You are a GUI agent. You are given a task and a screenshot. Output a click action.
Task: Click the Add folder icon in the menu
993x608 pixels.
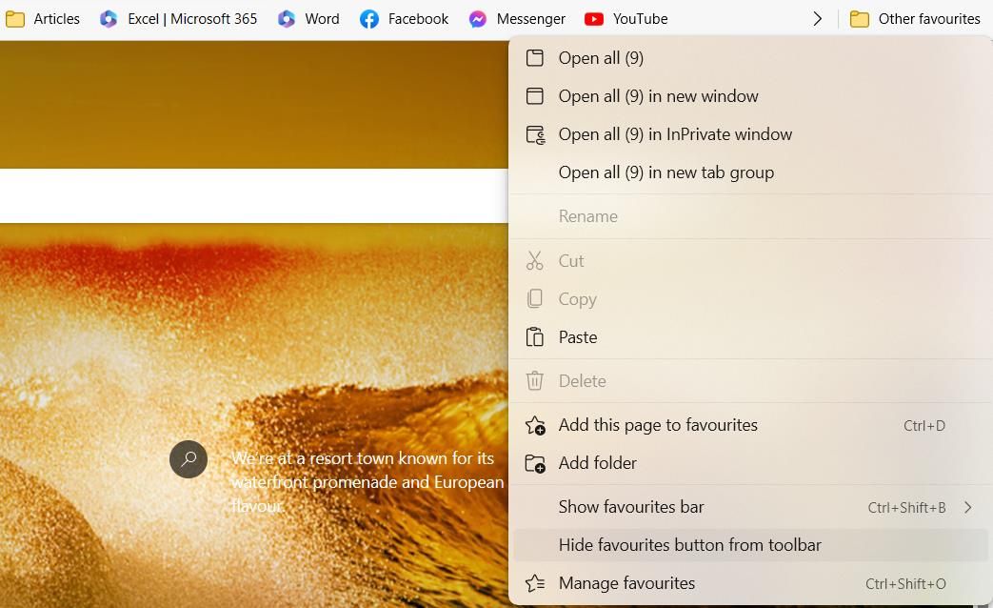click(x=535, y=463)
